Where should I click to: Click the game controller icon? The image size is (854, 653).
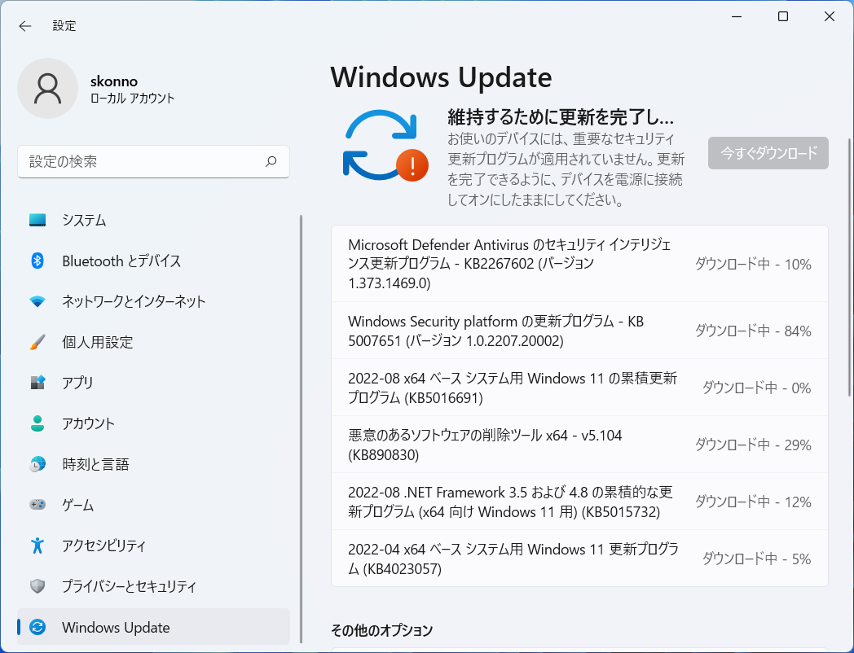(x=37, y=505)
